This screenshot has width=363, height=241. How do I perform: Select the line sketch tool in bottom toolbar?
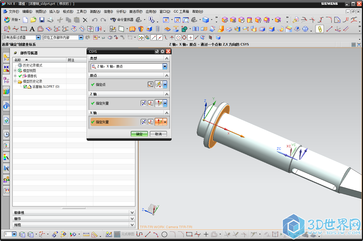(x=148, y=234)
